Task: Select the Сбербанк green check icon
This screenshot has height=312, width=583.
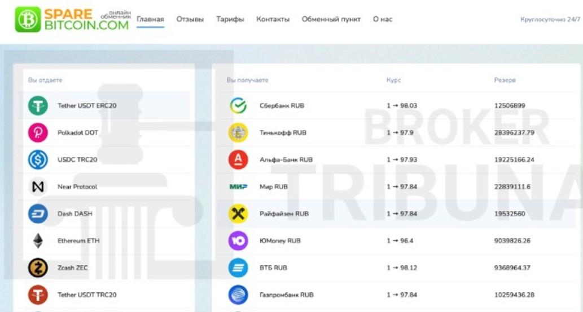Action: coord(238,105)
